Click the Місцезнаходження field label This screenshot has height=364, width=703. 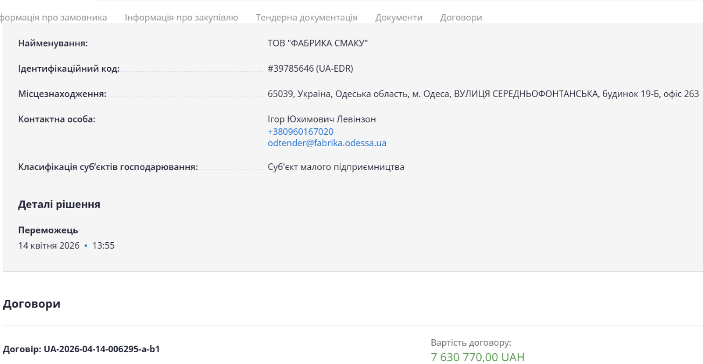coord(62,94)
